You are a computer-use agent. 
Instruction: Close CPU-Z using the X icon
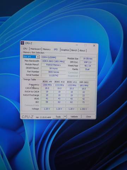click(94, 46)
